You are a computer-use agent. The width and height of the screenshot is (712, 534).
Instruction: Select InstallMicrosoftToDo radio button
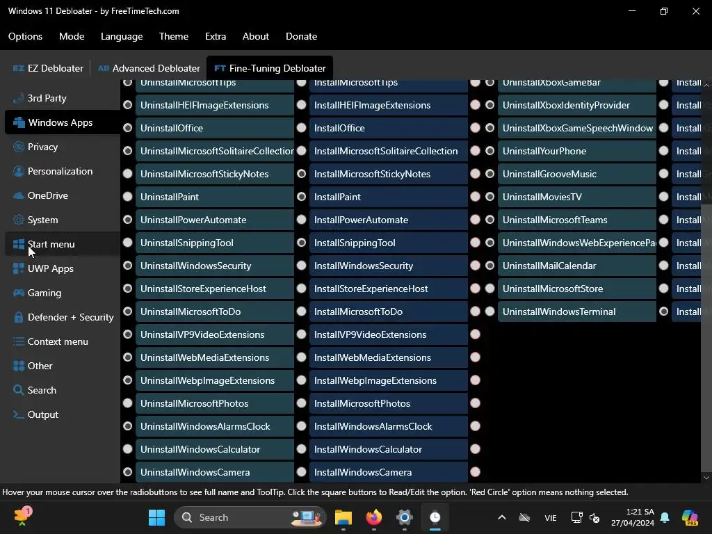click(302, 311)
